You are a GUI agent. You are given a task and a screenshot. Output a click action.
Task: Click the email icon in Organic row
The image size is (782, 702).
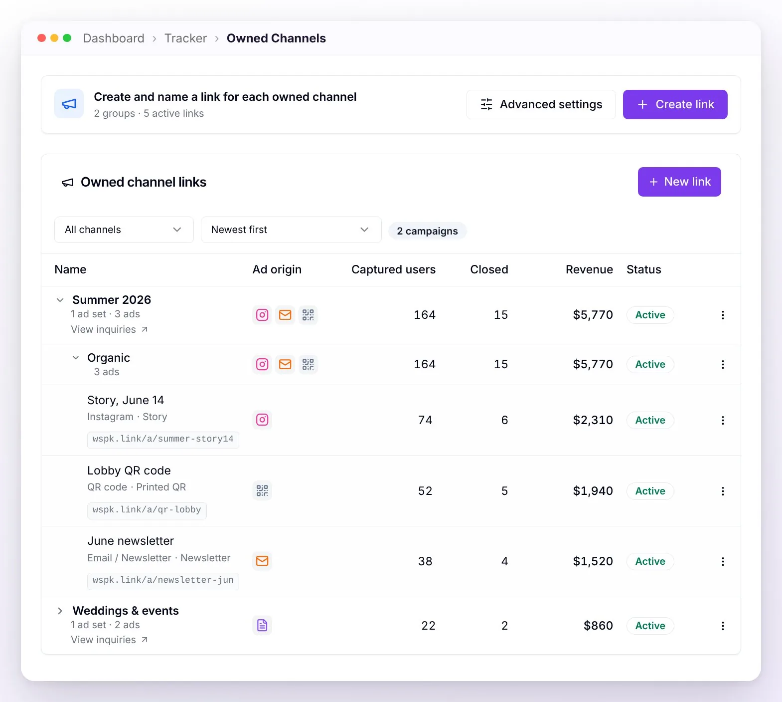point(285,364)
